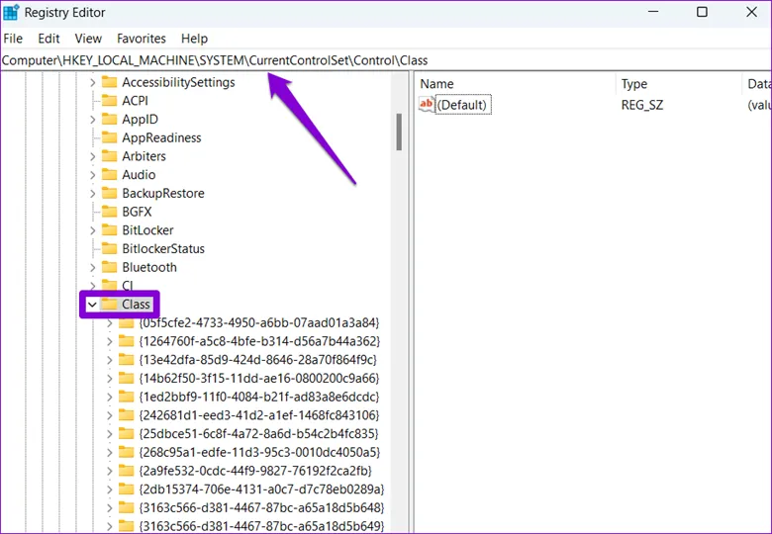This screenshot has height=534, width=772.
Task: Click the BGFX folder icon
Action: (x=109, y=212)
